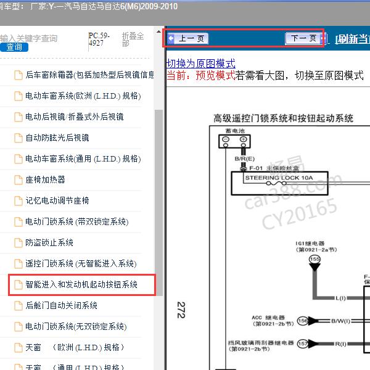Open 记忆电动调节座椅 entry

coord(57,201)
